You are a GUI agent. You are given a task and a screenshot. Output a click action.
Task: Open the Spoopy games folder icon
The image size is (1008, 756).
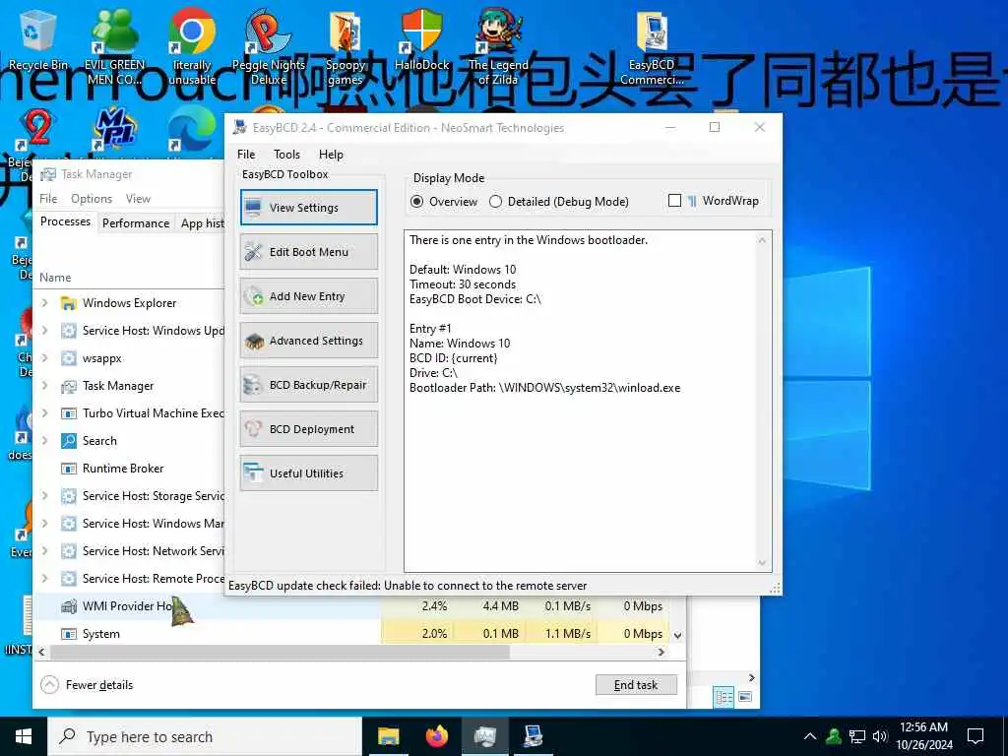346,47
